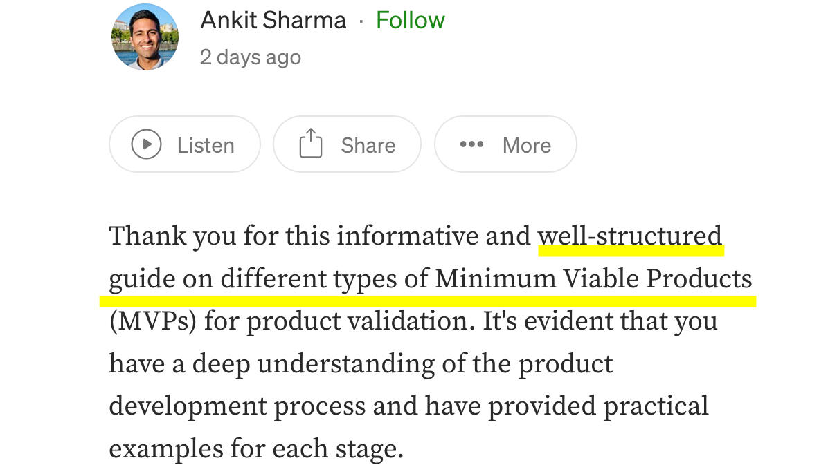Image resolution: width=828 pixels, height=465 pixels.
Task: Click the Listen label text
Action: [x=206, y=145]
